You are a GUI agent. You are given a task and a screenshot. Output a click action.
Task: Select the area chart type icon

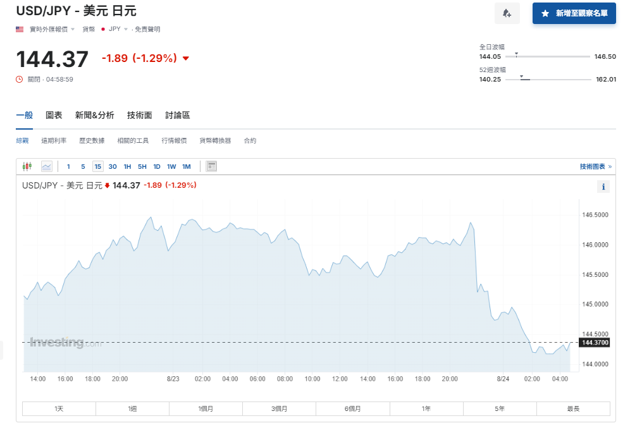(46, 166)
